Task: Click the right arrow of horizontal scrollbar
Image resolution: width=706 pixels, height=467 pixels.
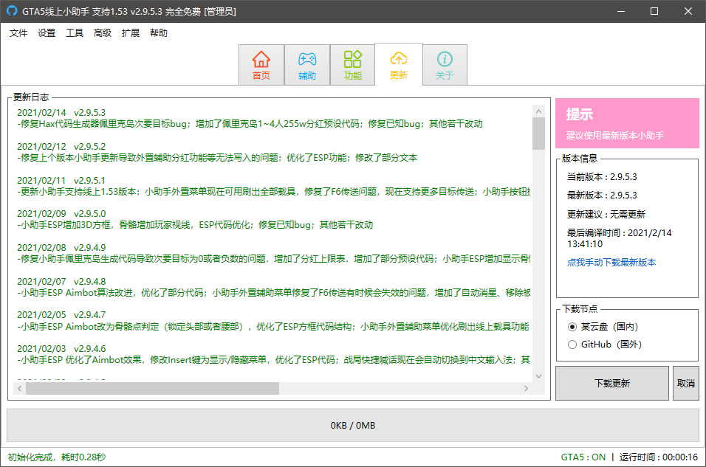Action: pyautogui.click(x=526, y=388)
